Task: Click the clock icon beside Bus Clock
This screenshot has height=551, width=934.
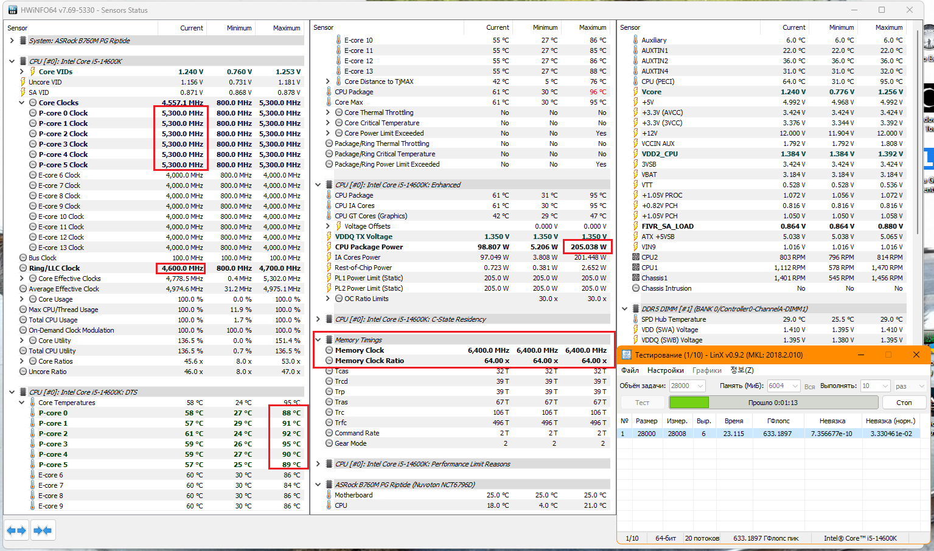Action: [23, 258]
